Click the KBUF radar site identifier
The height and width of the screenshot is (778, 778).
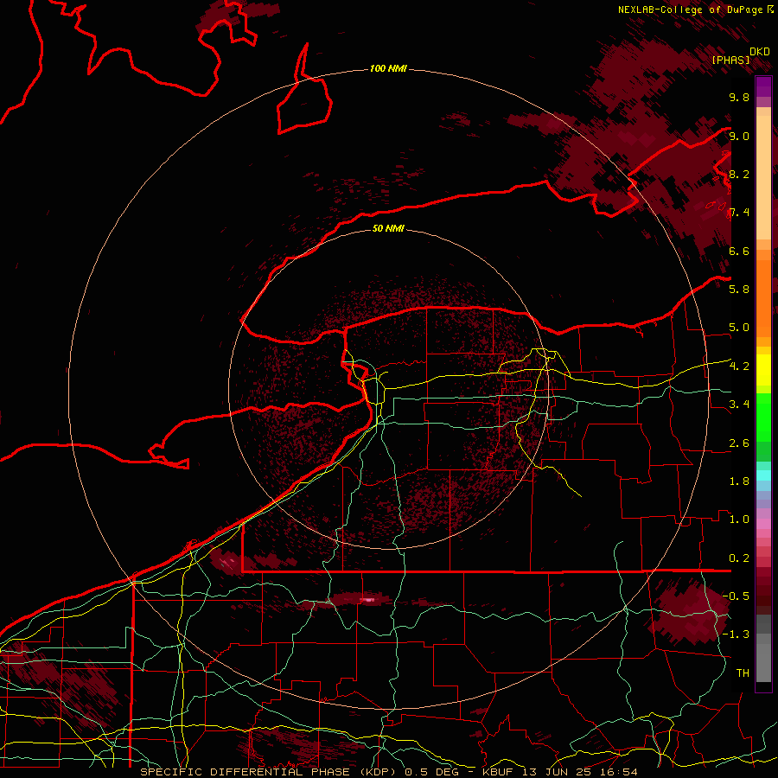[x=498, y=772]
